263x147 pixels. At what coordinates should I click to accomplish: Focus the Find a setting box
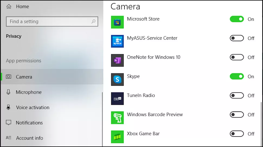point(52,21)
